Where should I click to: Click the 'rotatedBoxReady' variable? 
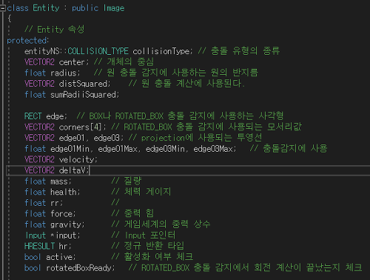point(78,268)
